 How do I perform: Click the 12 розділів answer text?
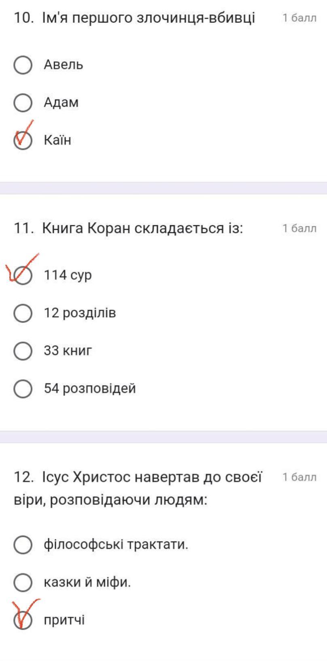click(x=80, y=313)
